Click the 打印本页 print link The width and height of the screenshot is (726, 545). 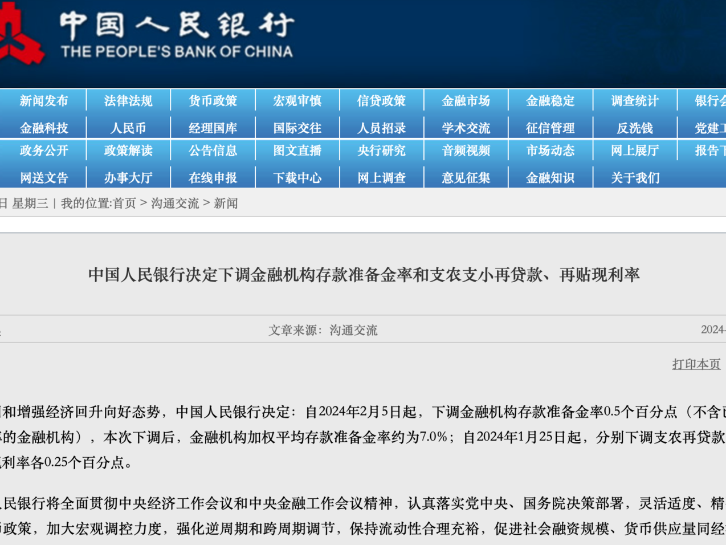point(696,364)
